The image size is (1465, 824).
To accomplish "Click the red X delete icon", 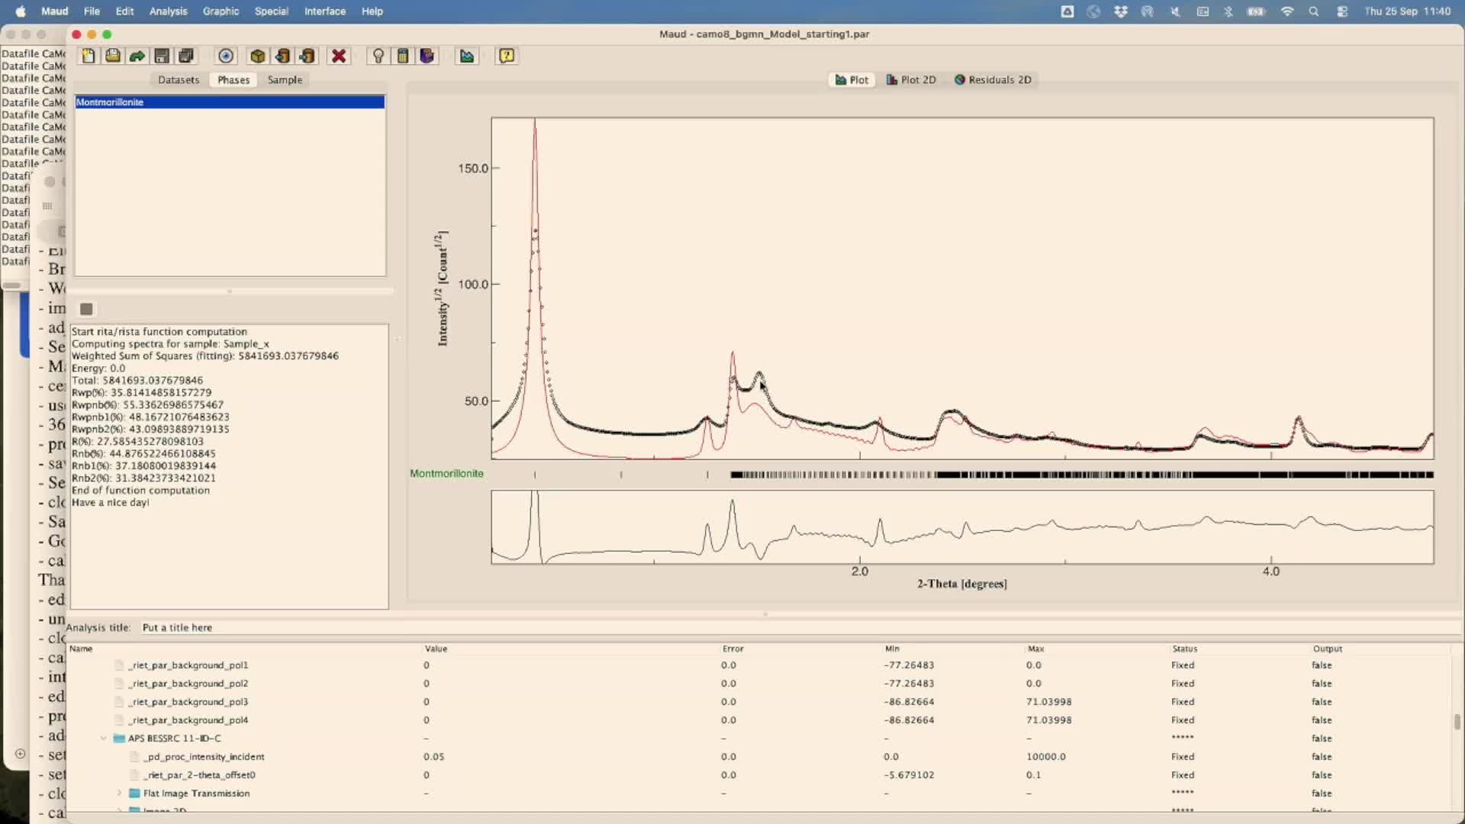I will 339,56.
